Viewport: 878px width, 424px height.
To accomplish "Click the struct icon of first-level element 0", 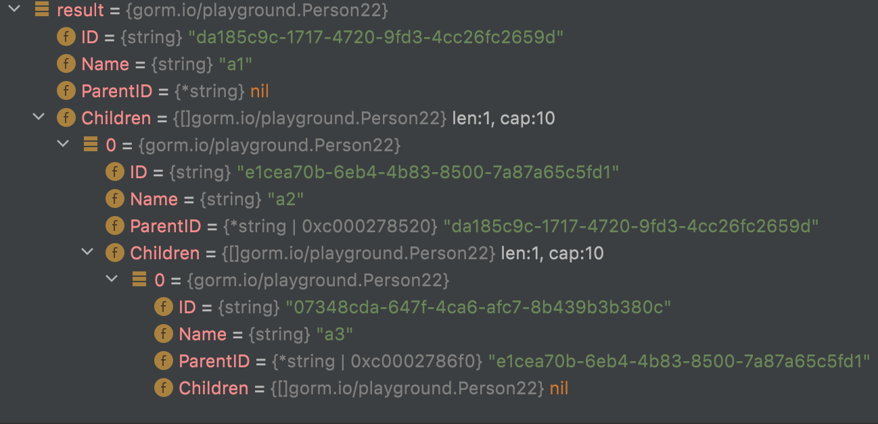I will click(90, 144).
